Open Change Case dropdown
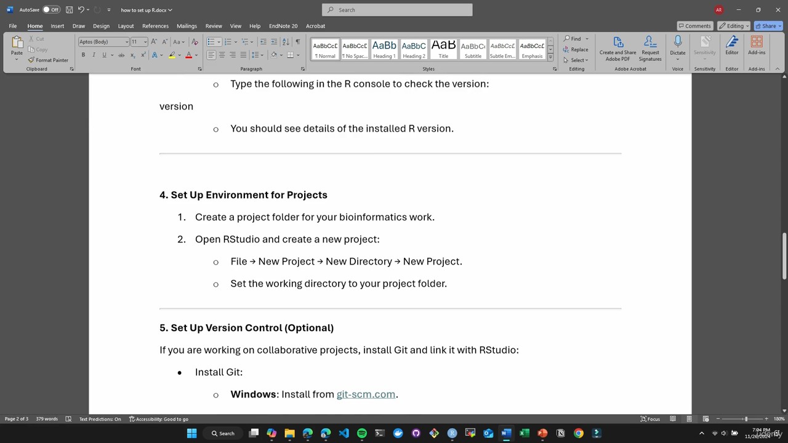The height and width of the screenshot is (443, 788). point(178,42)
